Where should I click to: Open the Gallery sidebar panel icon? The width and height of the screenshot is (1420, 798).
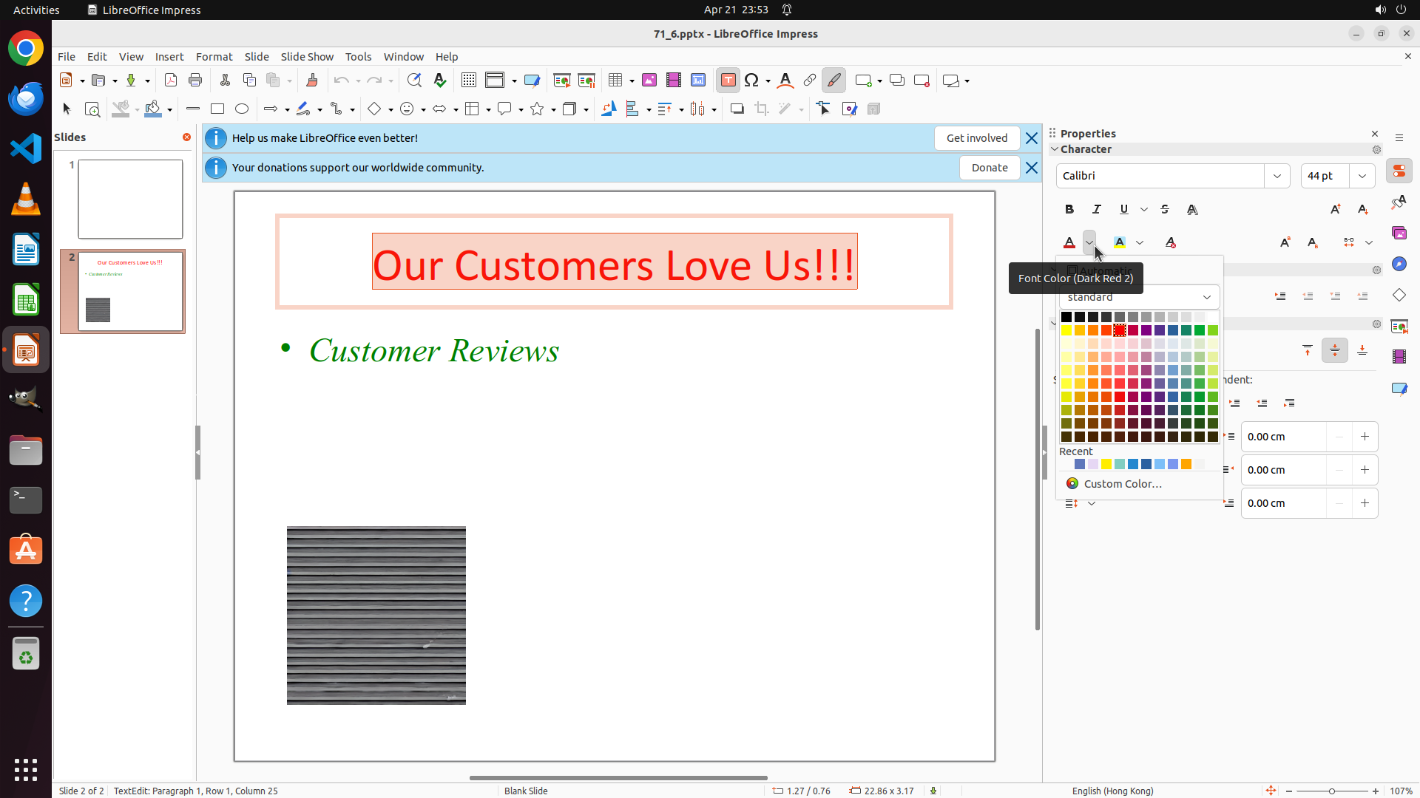click(x=1399, y=233)
